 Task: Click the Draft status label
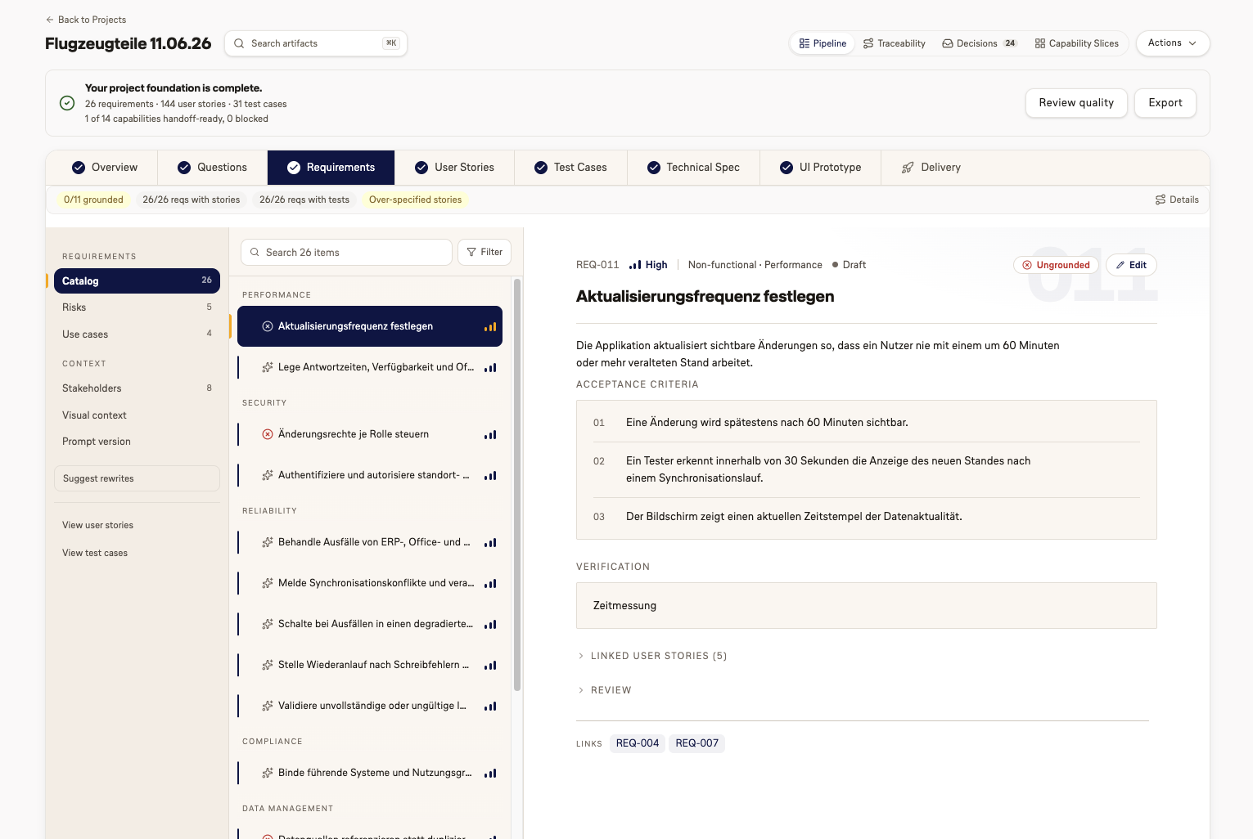tap(850, 265)
